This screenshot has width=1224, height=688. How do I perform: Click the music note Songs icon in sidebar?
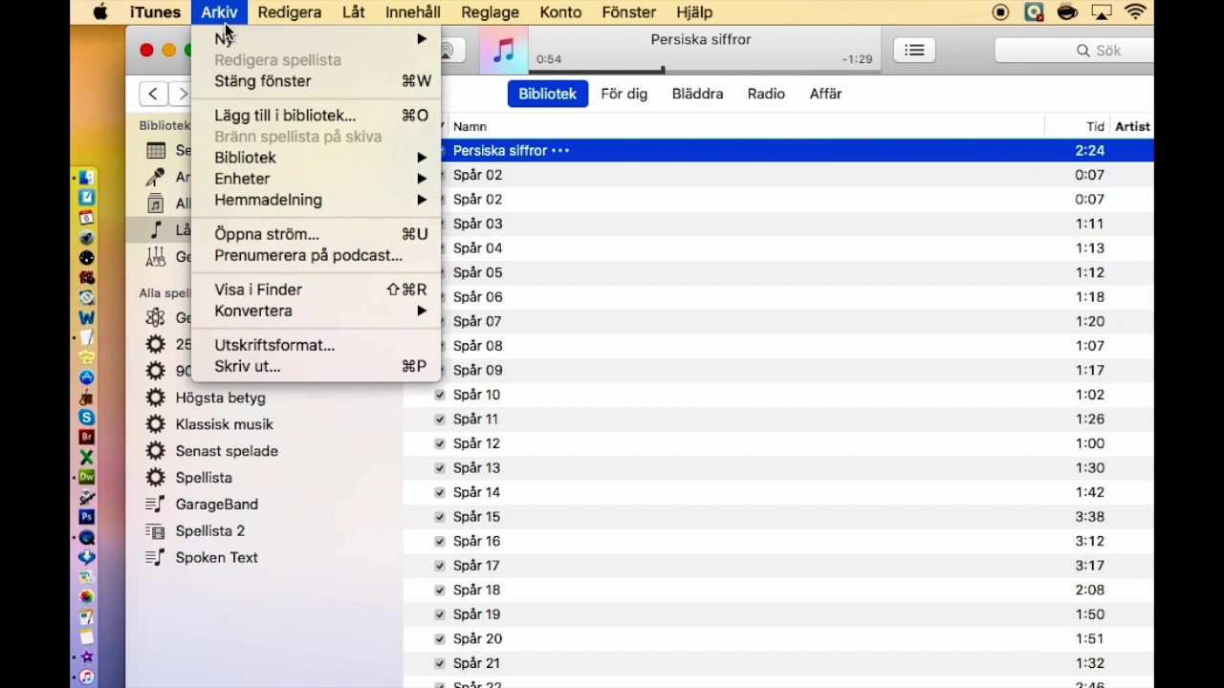click(155, 230)
